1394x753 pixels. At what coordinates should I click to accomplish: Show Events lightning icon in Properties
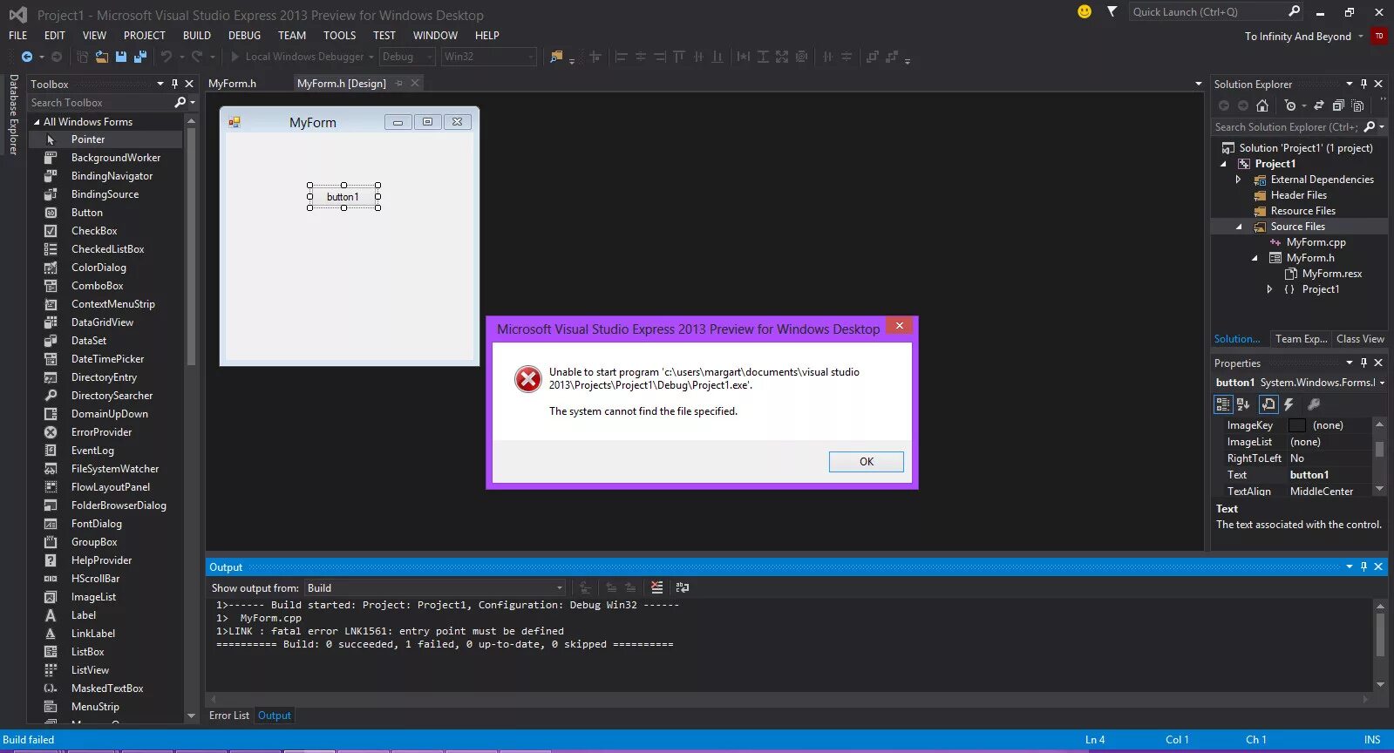coord(1289,404)
